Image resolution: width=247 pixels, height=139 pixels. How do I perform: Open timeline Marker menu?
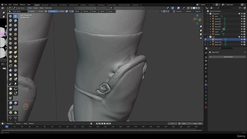(31, 124)
